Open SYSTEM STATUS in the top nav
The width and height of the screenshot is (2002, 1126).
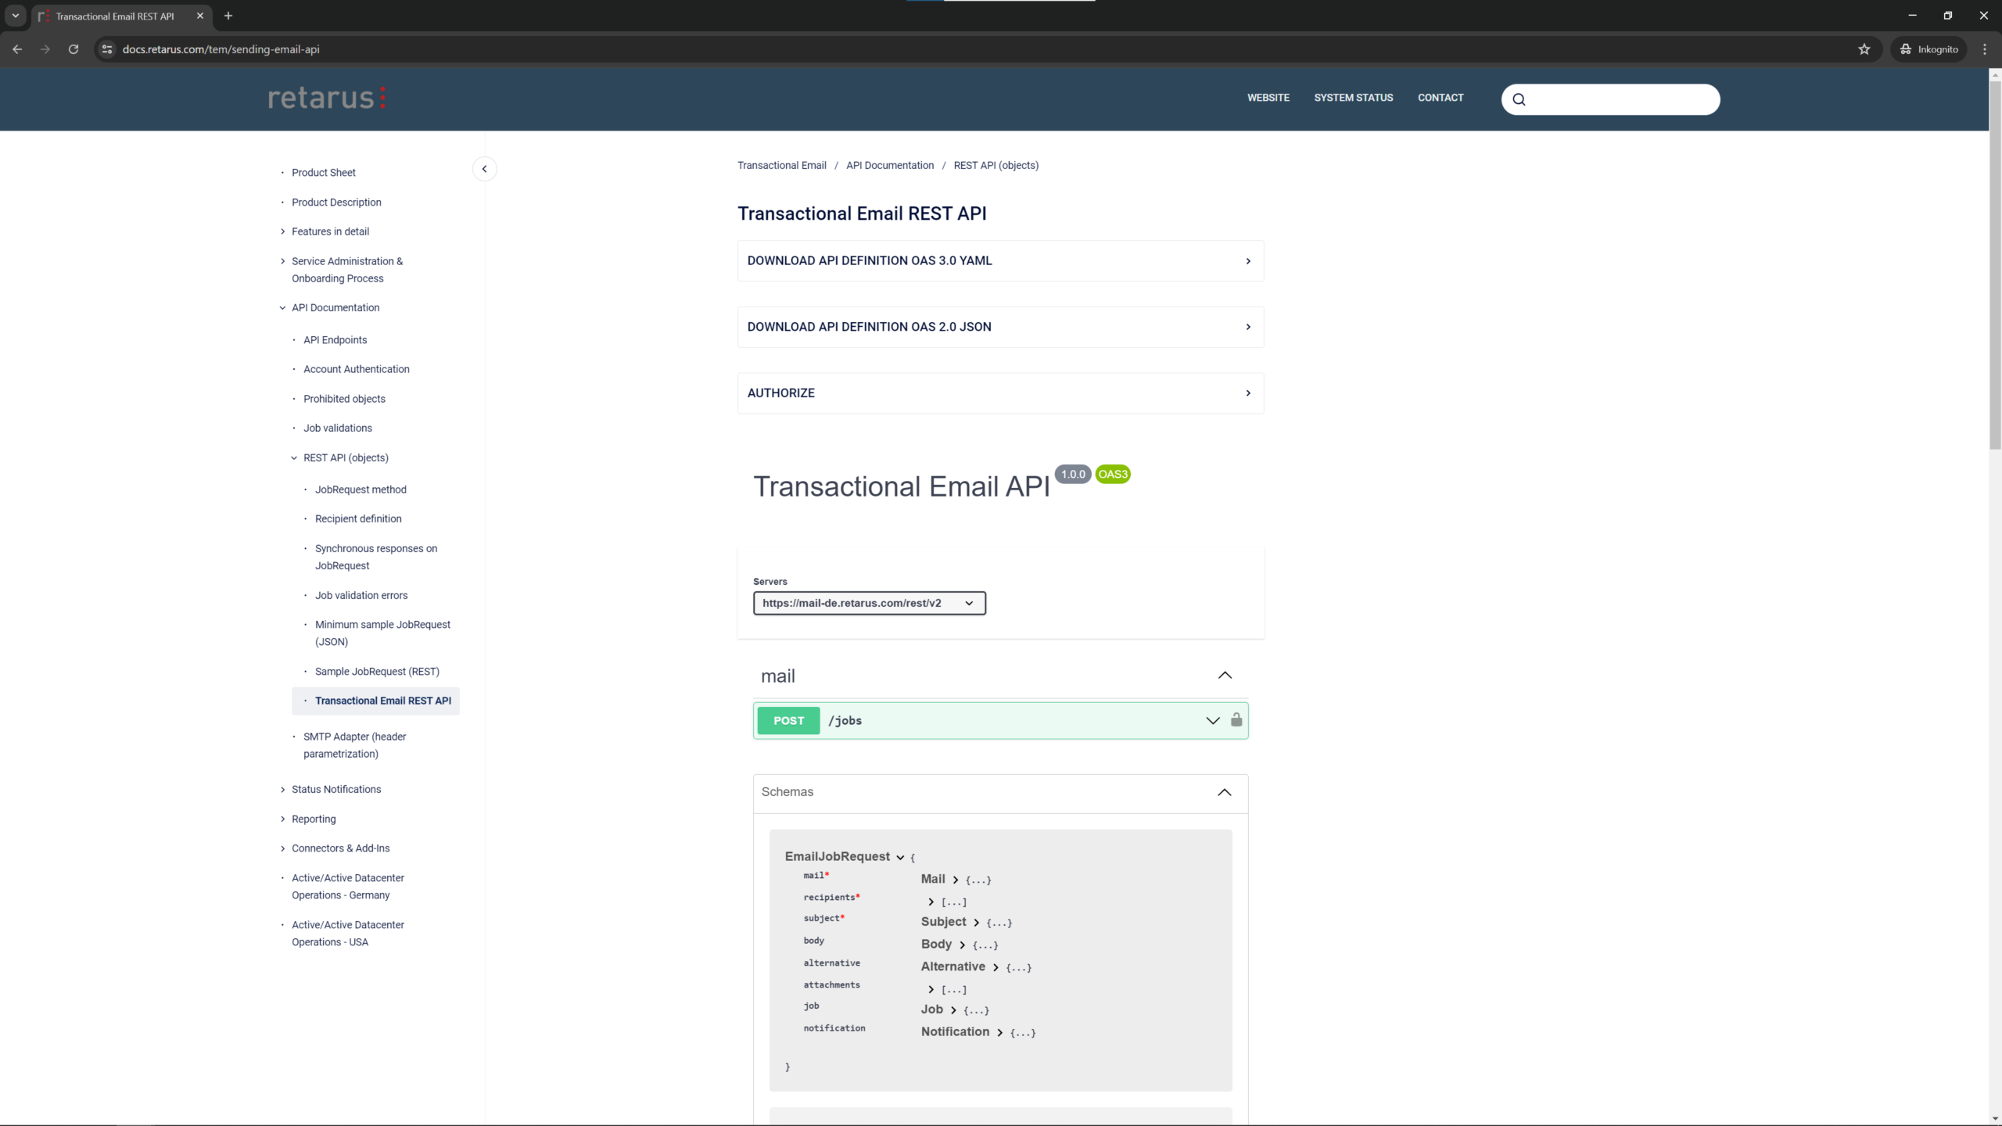[x=1353, y=98]
